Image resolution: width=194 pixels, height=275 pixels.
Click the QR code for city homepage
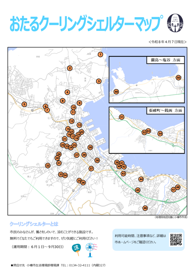pyautogui.click(x=176, y=240)
